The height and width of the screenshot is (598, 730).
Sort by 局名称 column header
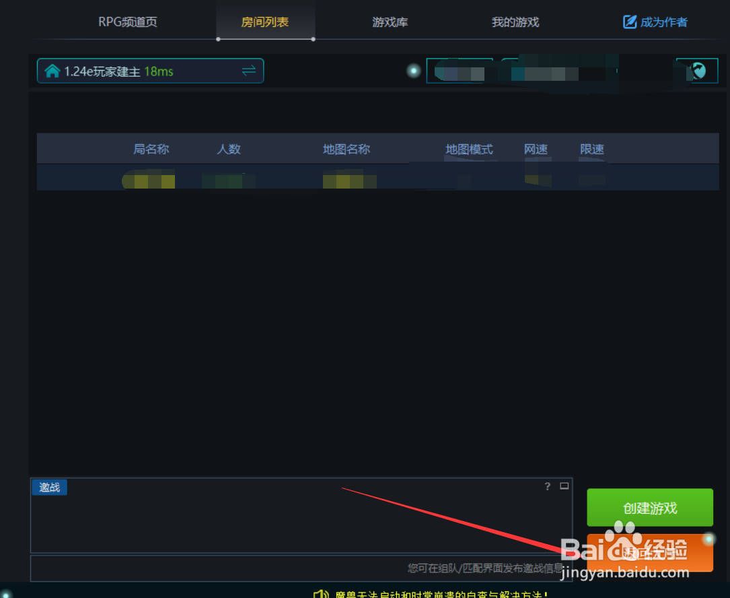(x=151, y=149)
